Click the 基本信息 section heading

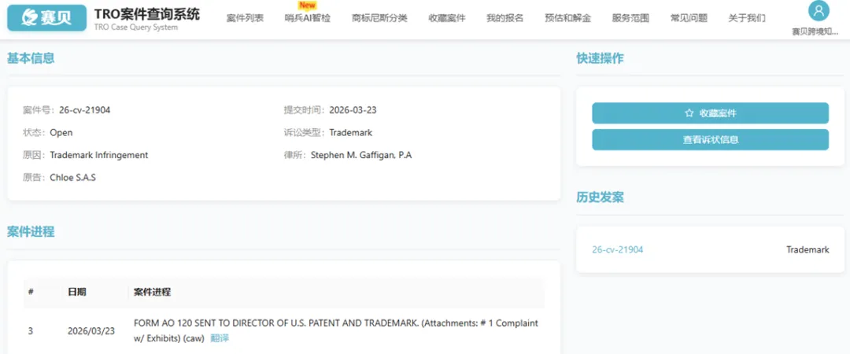tap(31, 58)
